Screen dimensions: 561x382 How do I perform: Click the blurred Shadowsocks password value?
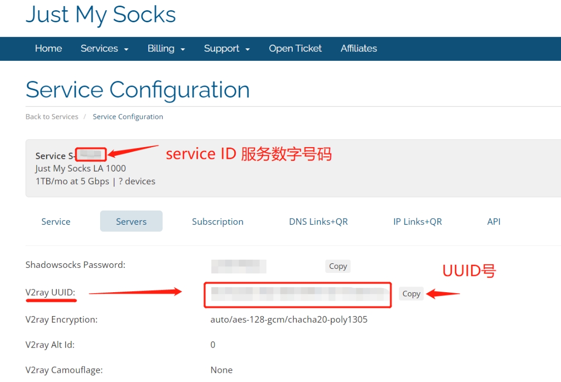[x=239, y=266]
